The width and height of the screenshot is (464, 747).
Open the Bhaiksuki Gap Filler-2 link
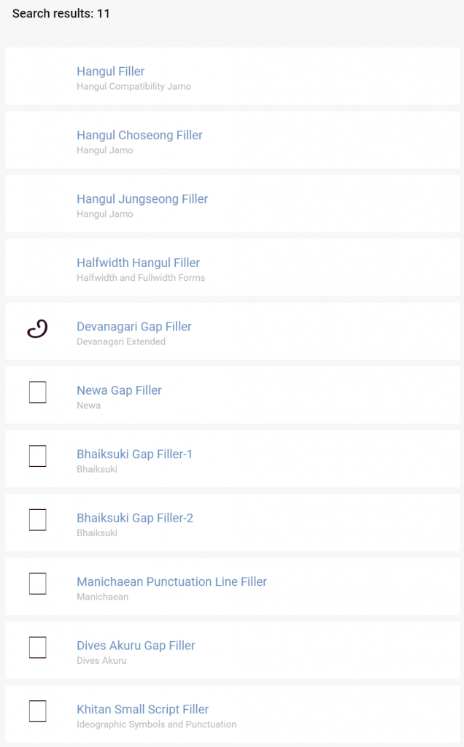(x=134, y=518)
